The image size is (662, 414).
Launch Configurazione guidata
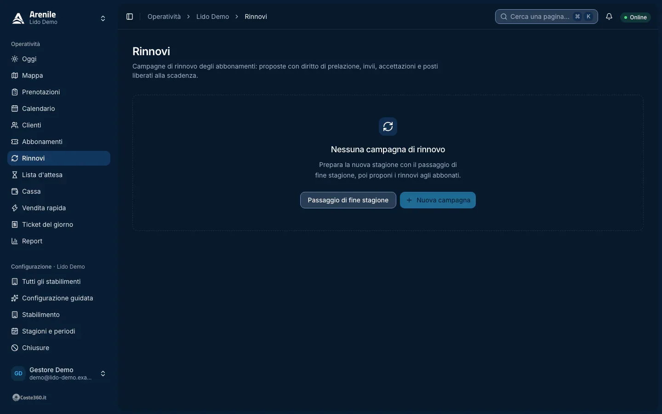coord(59,298)
